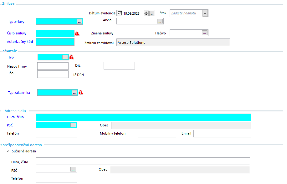The image size is (287, 184).
Task: Click the Adresa sídla PSČ field
Action: pos(53,125)
